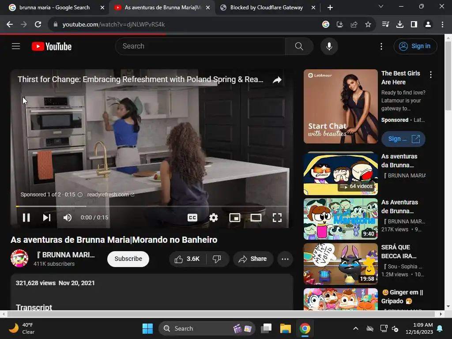Toggle Chrome side panel
This screenshot has height=339, width=452.
(414, 25)
